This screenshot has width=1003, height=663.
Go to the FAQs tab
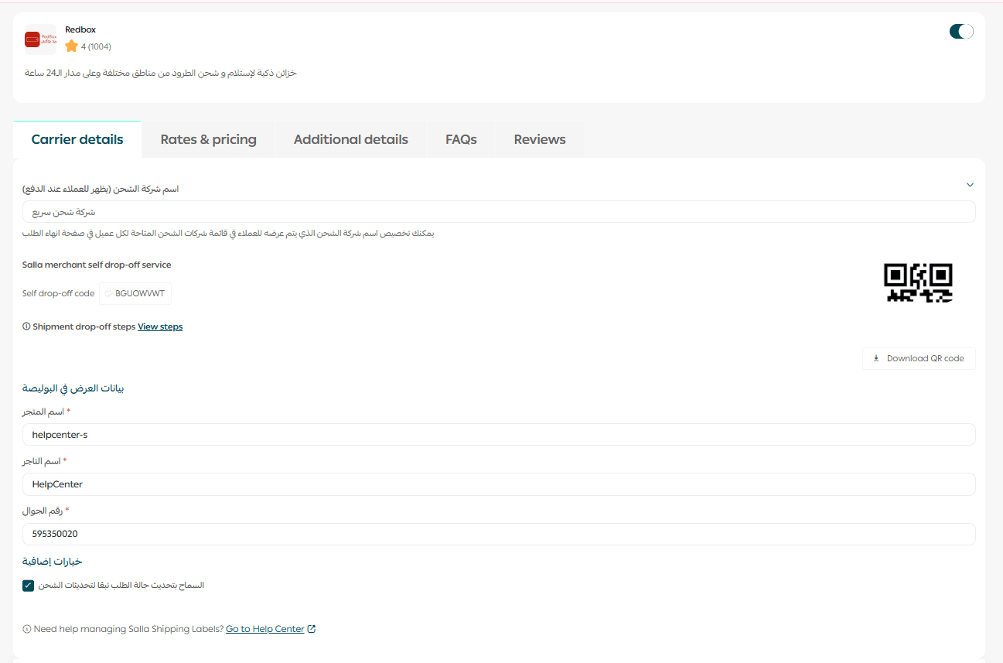[x=461, y=139]
